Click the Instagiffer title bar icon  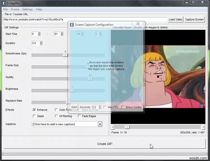coord(4,3)
